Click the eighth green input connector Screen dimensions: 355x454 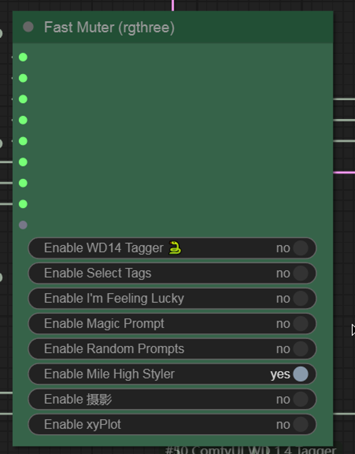(23, 204)
